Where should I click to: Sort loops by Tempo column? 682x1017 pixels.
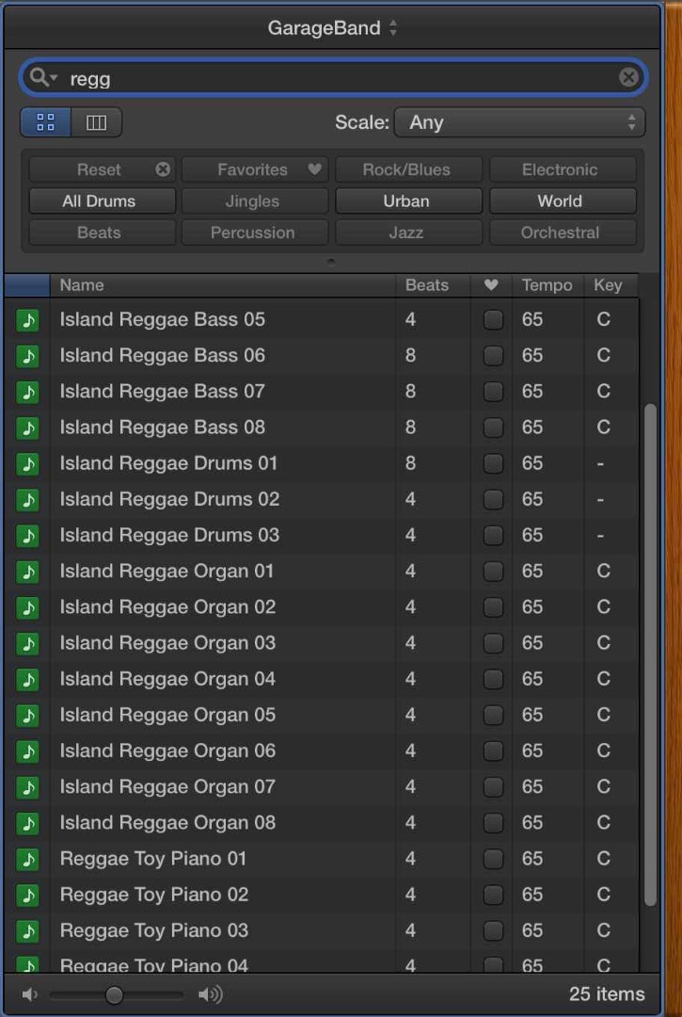coord(547,285)
